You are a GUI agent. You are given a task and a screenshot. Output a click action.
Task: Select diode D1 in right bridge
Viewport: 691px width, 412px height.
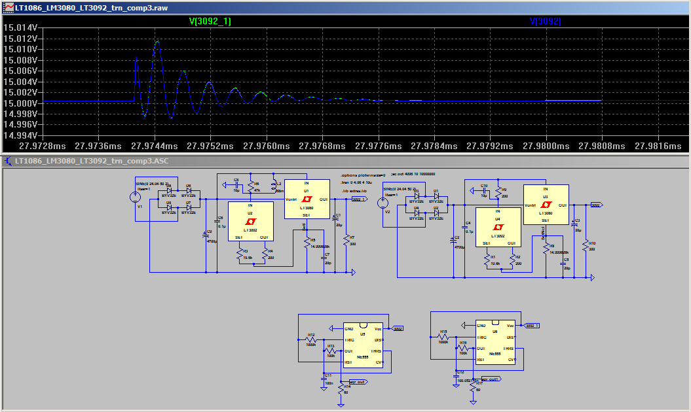point(436,196)
